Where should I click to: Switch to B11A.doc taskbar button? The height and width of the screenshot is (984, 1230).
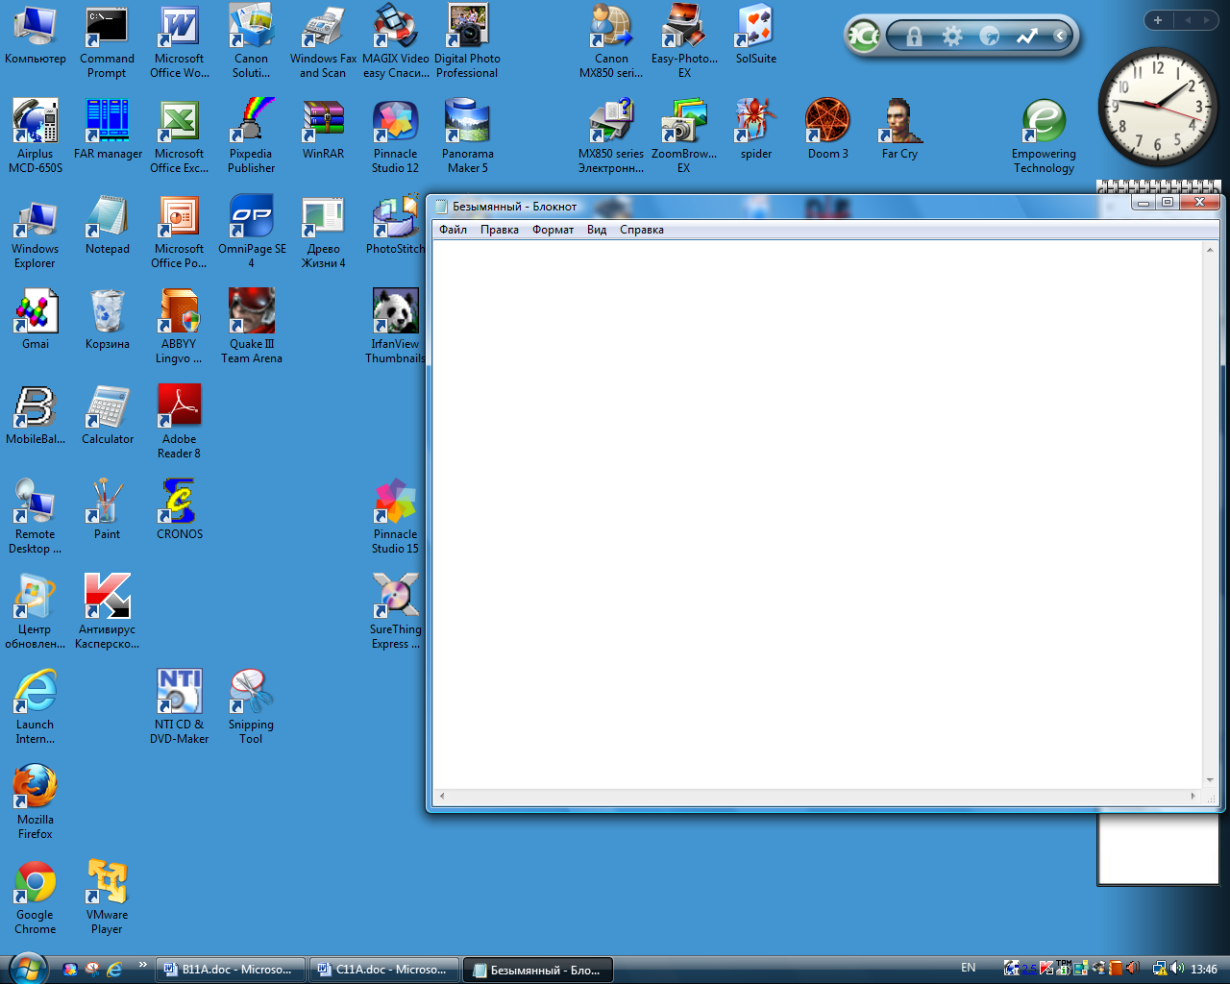click(230, 970)
